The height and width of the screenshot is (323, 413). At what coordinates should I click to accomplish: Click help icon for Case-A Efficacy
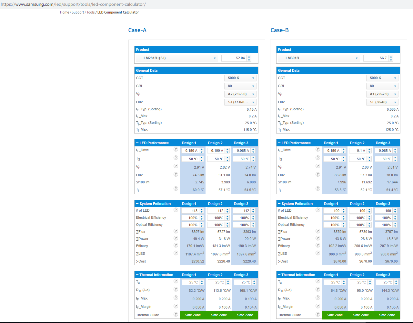(176, 245)
